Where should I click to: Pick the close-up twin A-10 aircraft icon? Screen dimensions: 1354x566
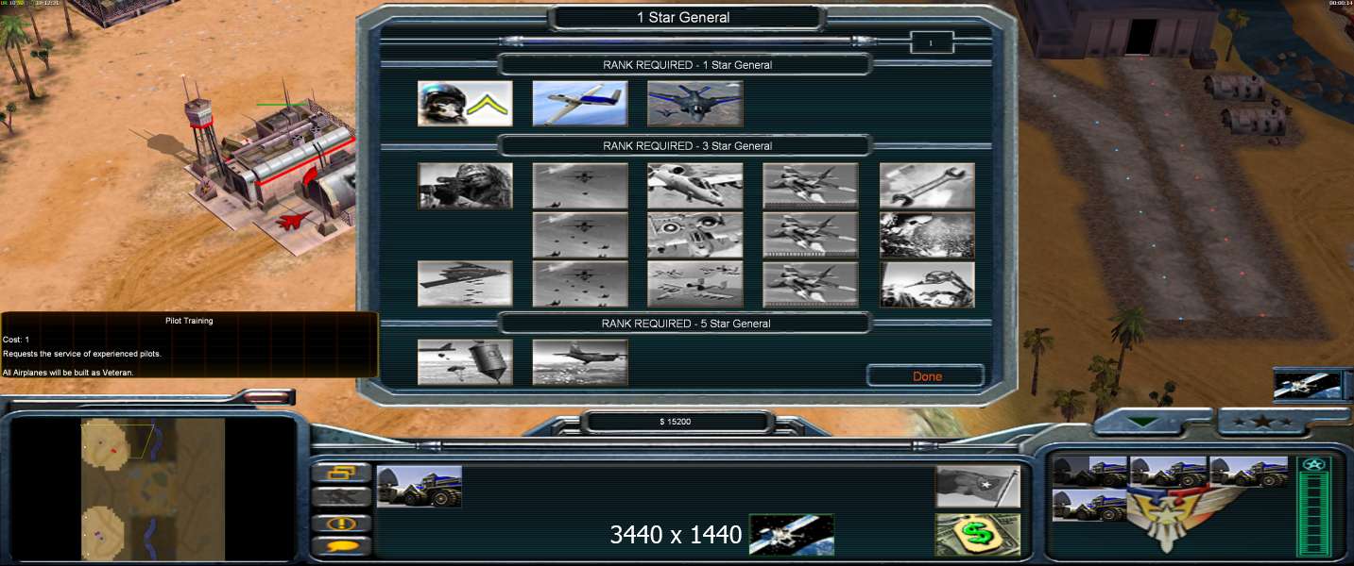click(695, 235)
